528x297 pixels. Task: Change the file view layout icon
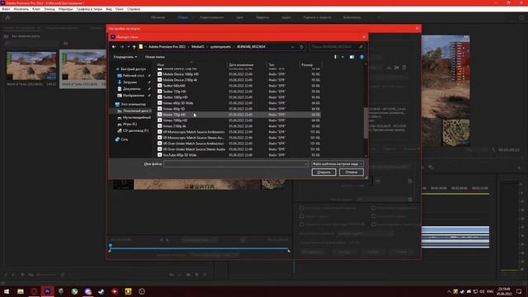(335, 57)
